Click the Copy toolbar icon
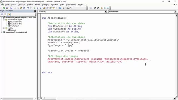 (18, 8)
